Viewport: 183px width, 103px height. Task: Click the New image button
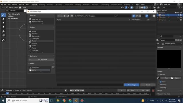pos(166,78)
